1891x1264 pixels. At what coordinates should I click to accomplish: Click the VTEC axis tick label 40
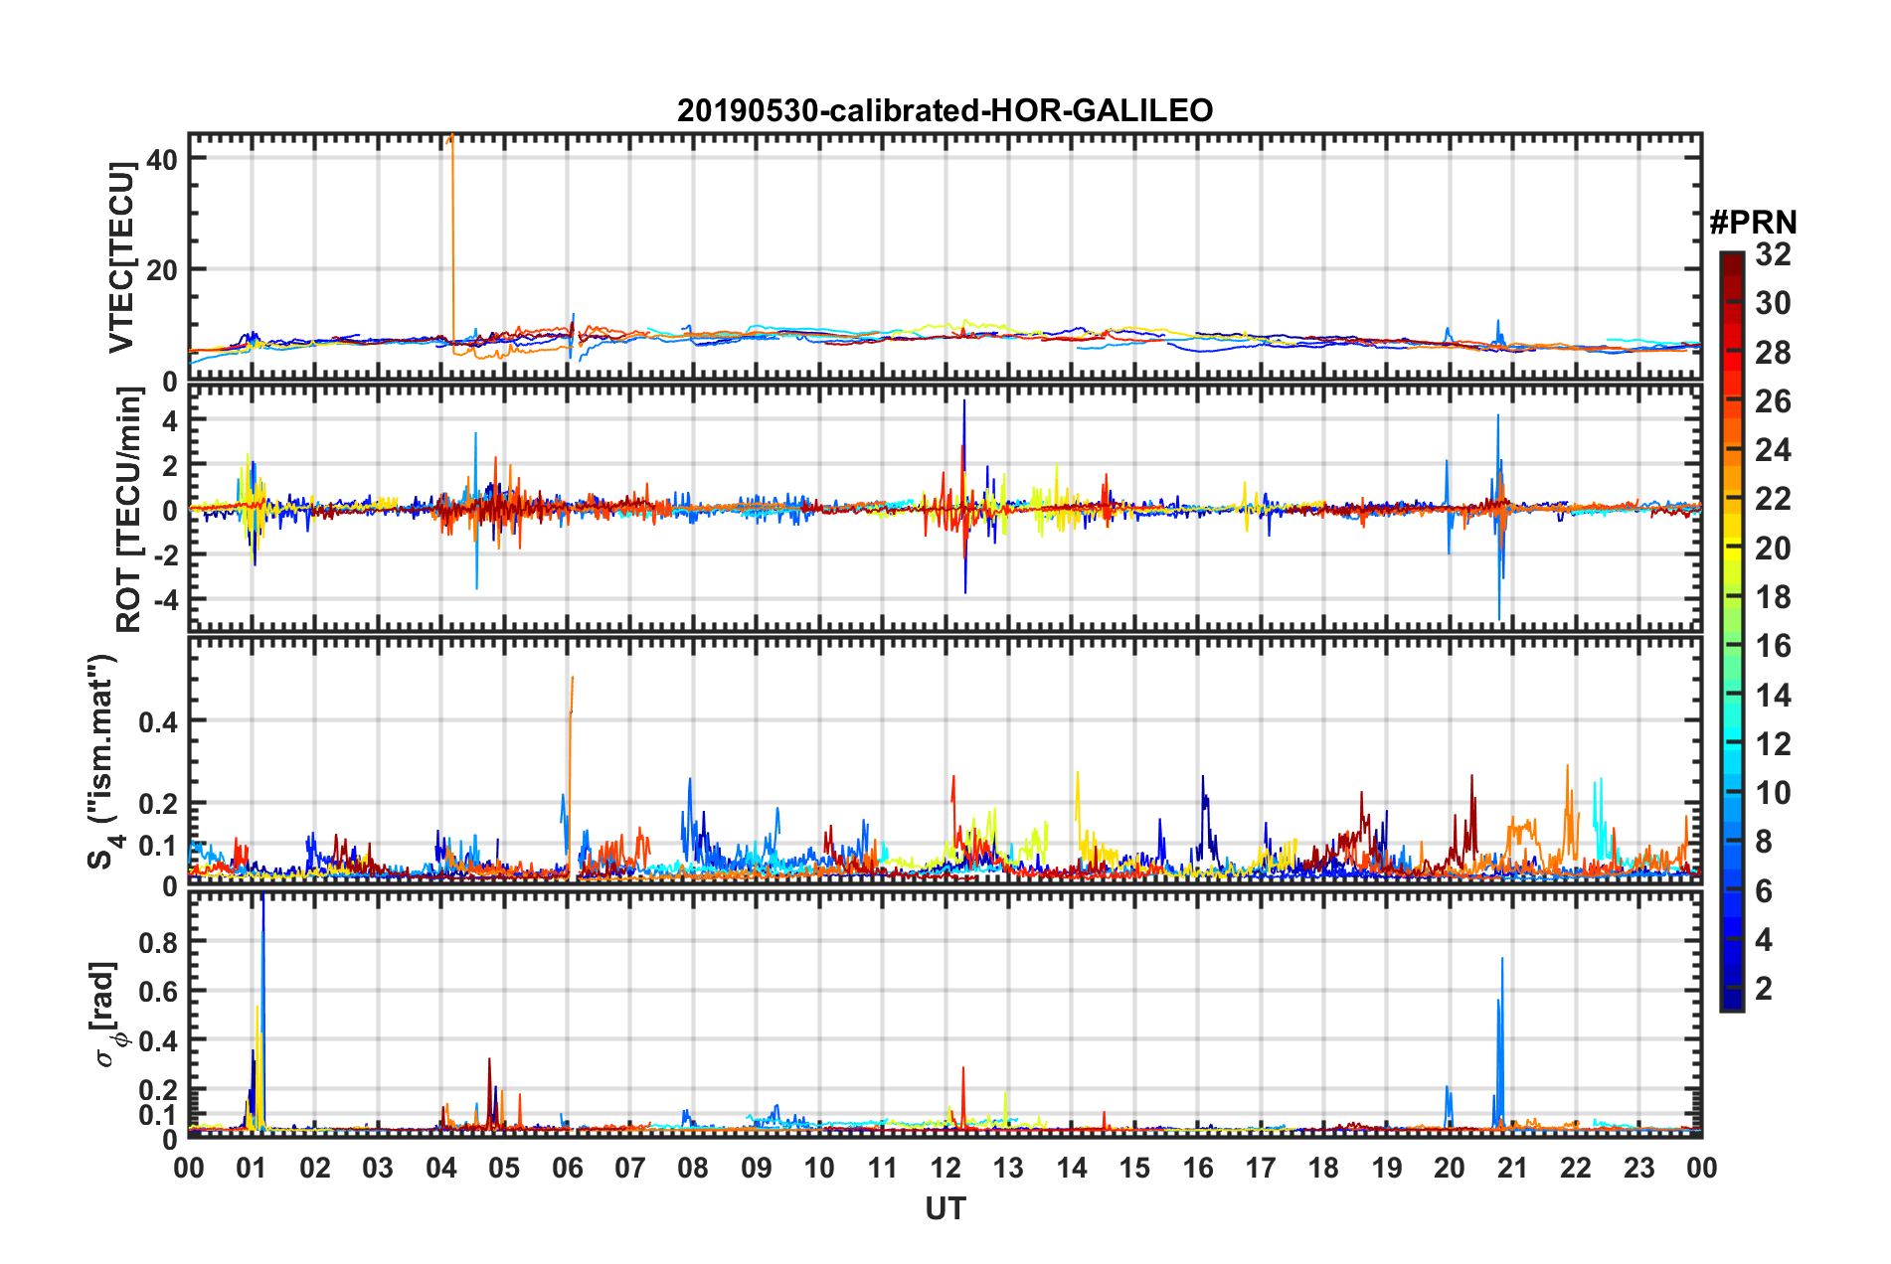pos(161,159)
